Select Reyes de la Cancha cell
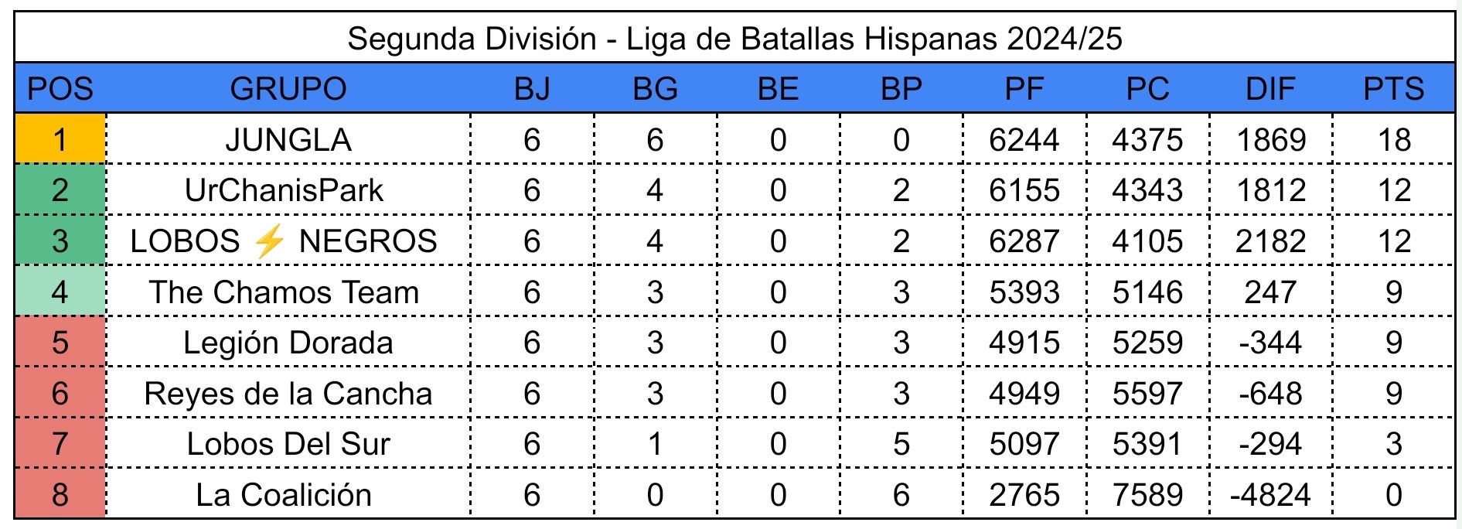1462x529 pixels. (288, 394)
